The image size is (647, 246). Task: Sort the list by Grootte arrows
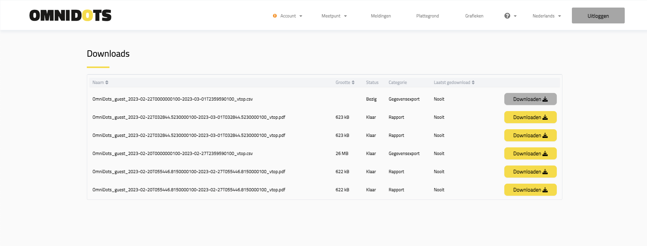point(353,82)
